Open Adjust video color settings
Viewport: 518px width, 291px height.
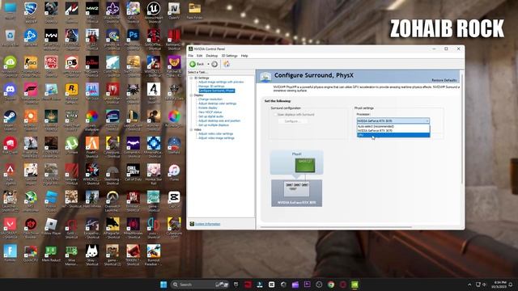(216, 133)
